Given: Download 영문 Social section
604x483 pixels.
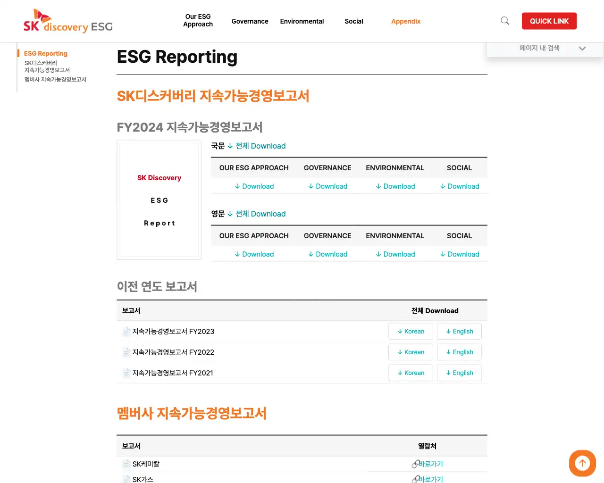Looking at the screenshot, I should tap(460, 254).
